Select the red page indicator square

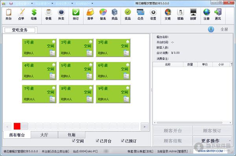[17, 126]
